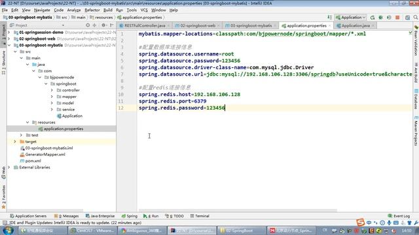Click the Make Project build icon

[329, 18]
